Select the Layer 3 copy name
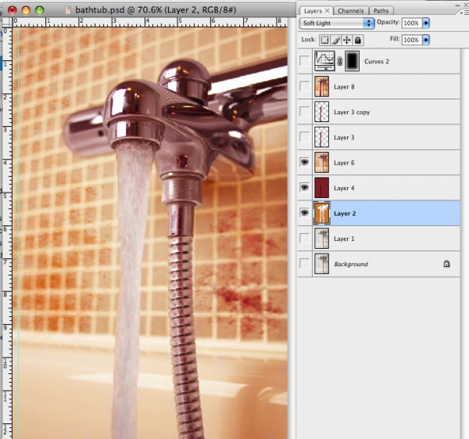The height and width of the screenshot is (439, 469). coord(352,113)
